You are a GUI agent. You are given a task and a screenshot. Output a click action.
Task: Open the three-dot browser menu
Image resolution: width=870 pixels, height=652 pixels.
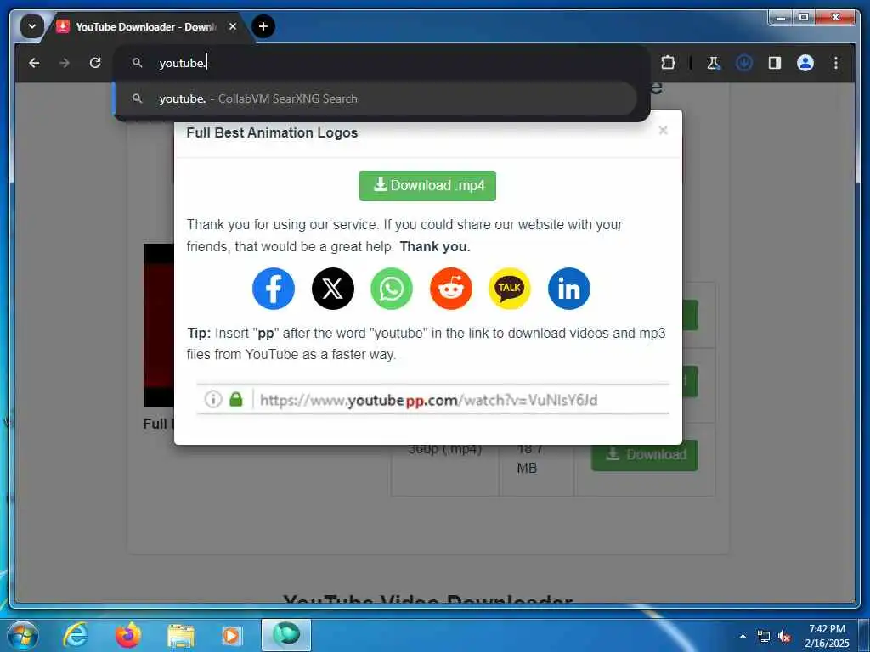coord(836,63)
